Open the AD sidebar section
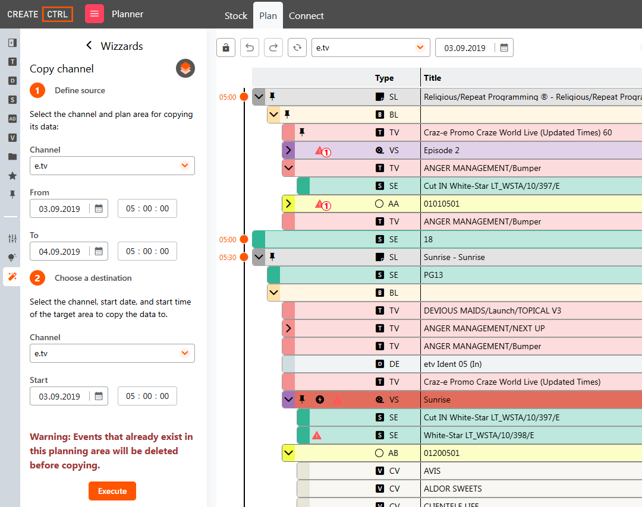Screen dimensions: 642x507 point(12,119)
